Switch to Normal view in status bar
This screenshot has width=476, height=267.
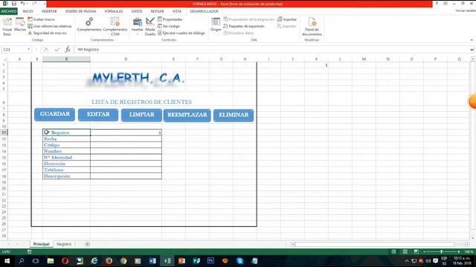pos(393,251)
